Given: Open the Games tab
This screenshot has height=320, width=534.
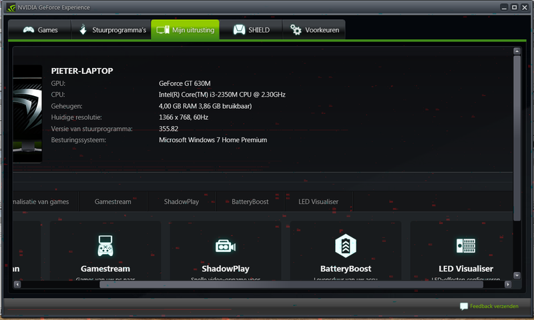Looking at the screenshot, I should pyautogui.click(x=40, y=30).
